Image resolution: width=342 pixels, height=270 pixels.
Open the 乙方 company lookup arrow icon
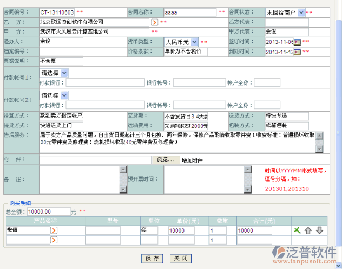[154, 22]
